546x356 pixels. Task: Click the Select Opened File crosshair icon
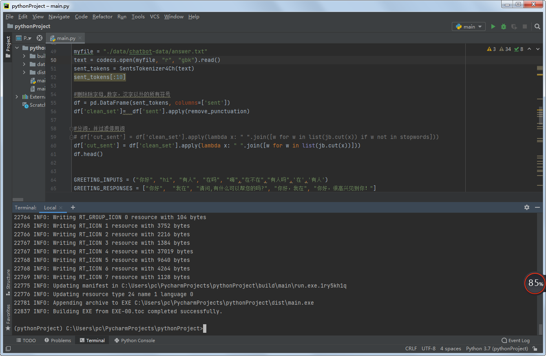40,38
